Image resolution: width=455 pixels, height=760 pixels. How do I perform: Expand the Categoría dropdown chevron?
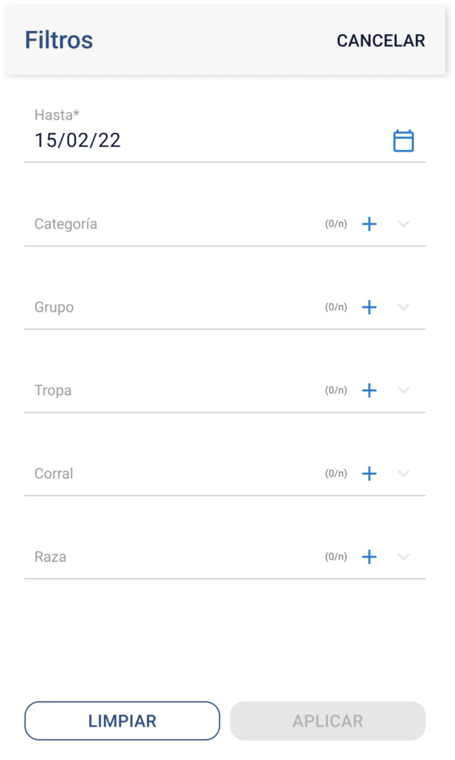coord(404,224)
